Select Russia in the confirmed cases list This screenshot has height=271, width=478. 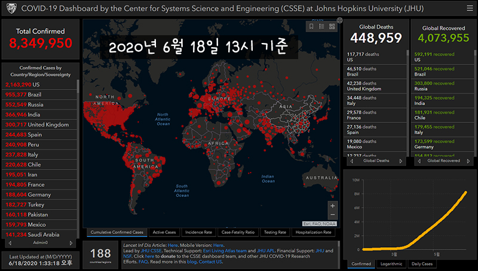tap(39, 104)
